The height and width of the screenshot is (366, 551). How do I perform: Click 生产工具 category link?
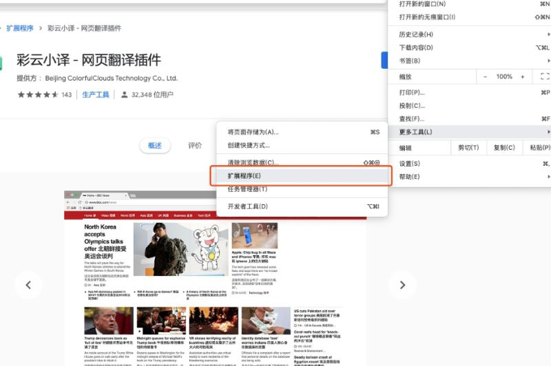(96, 94)
